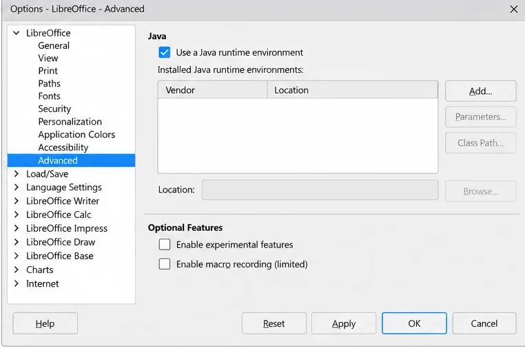Click the LibreOffice Writer label
The height and width of the screenshot is (348, 525).
click(x=63, y=201)
